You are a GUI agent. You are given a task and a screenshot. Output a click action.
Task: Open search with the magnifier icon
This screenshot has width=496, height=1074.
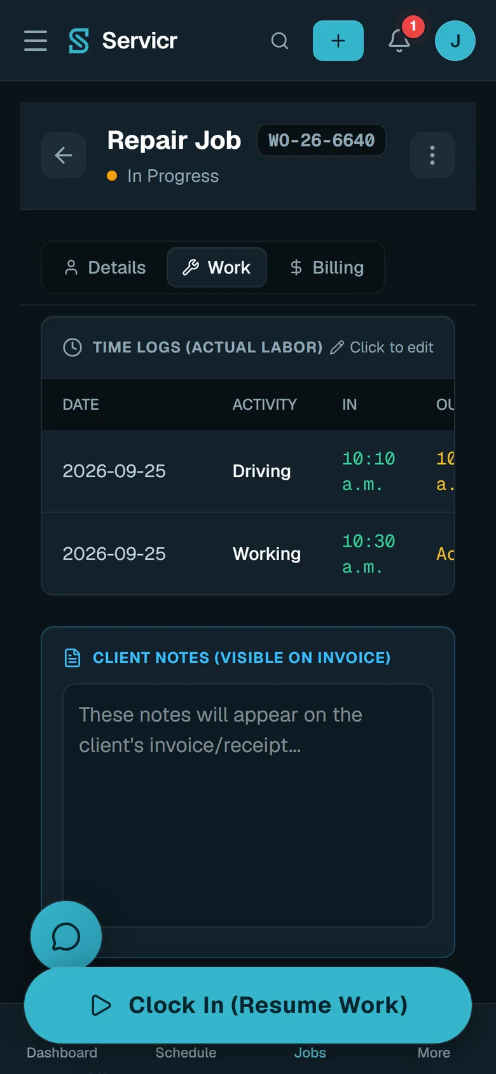280,41
